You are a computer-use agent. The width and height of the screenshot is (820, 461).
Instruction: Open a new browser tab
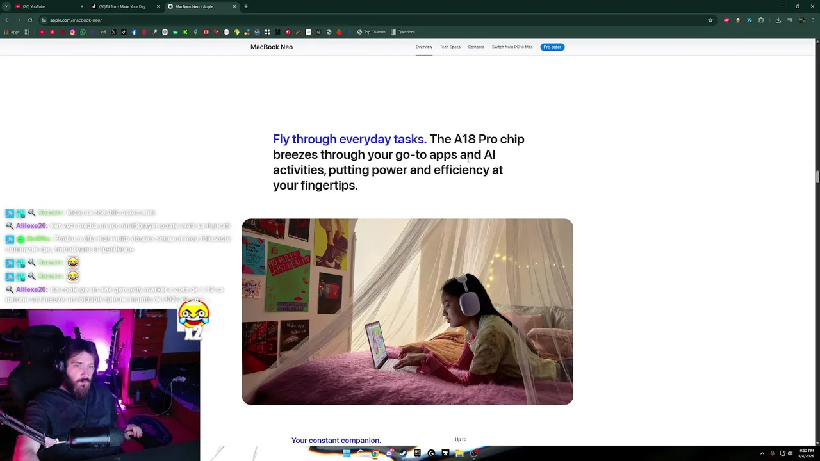pos(246,6)
